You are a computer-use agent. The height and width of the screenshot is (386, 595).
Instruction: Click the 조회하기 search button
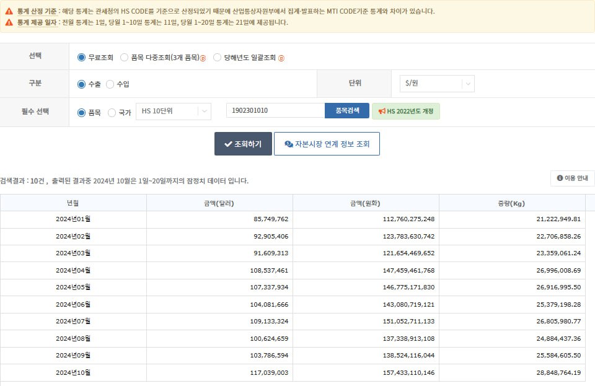[x=243, y=144]
